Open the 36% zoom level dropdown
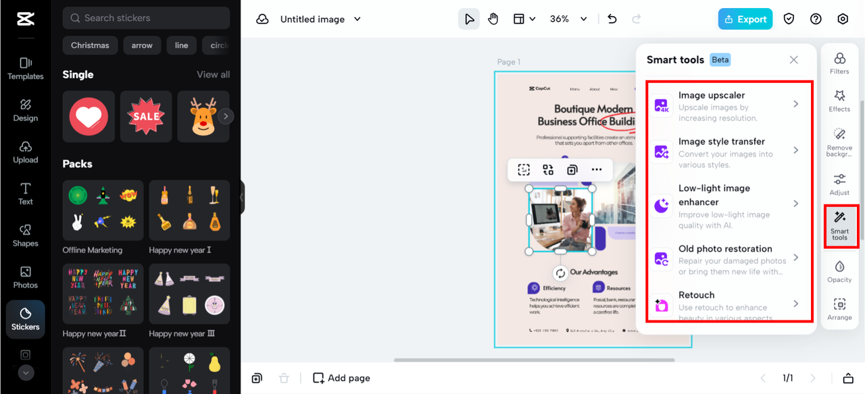865x394 pixels. (568, 19)
